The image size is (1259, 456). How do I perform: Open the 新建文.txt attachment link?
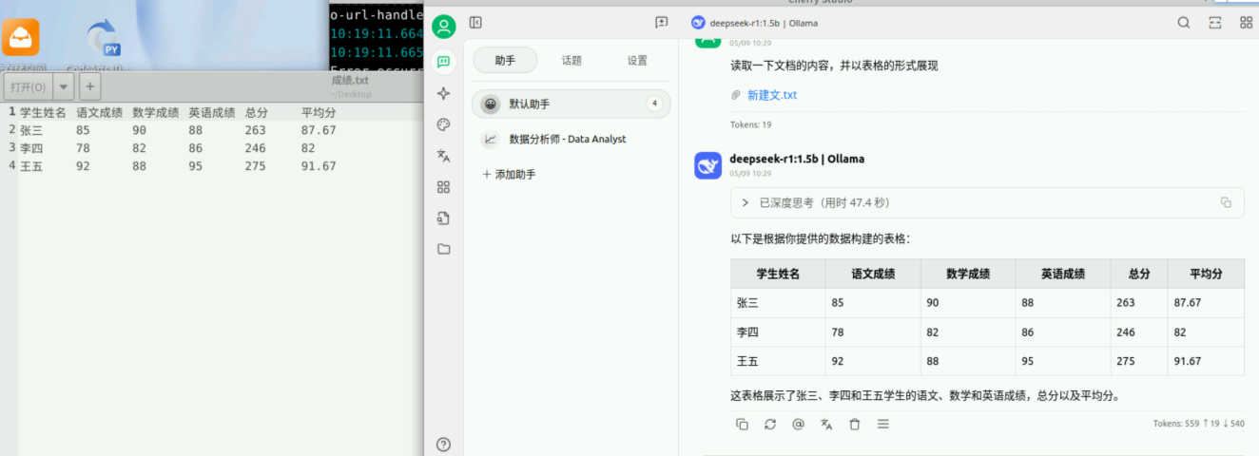click(772, 95)
